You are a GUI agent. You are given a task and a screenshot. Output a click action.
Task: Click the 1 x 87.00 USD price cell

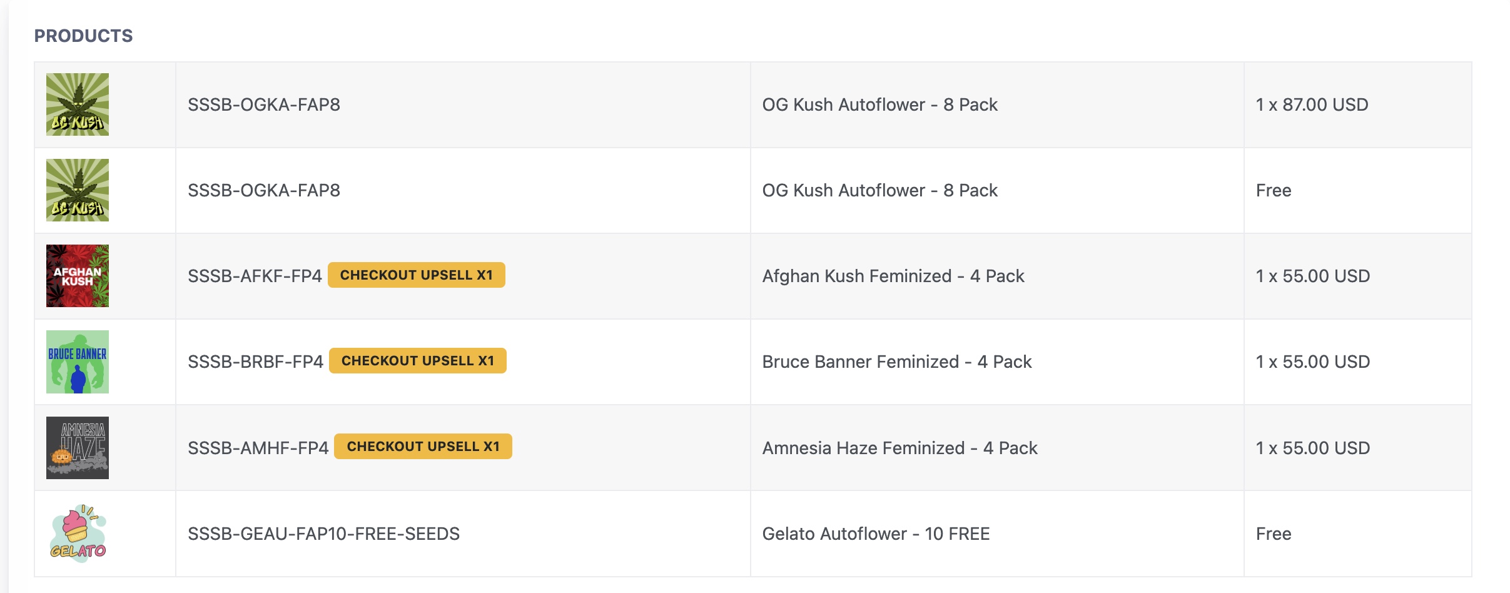pos(1357,104)
